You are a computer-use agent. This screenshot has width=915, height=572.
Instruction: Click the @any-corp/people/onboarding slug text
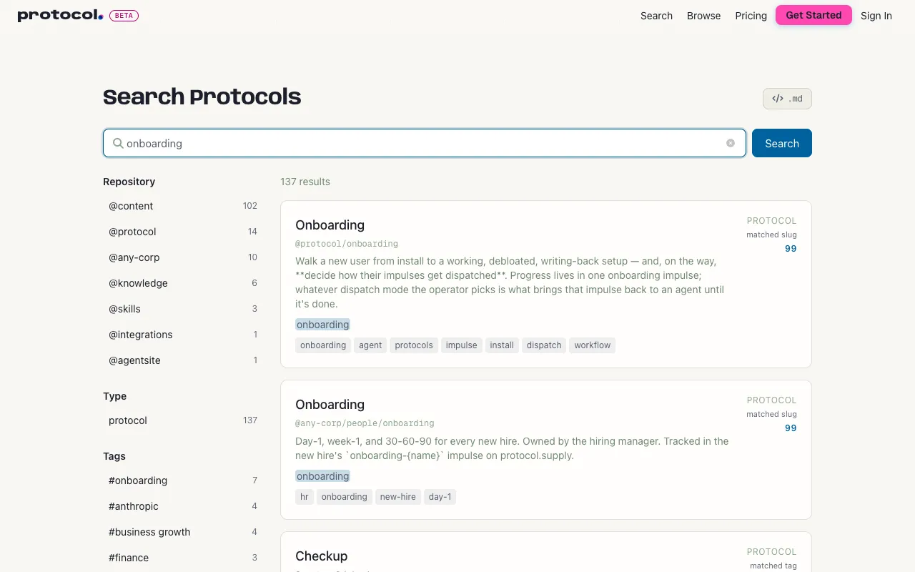click(365, 423)
